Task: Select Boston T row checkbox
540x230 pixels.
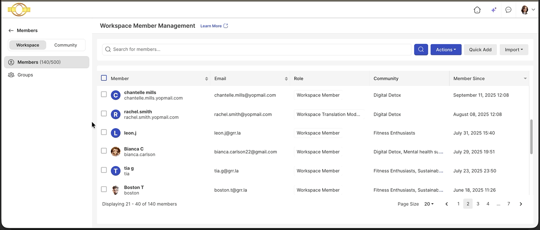Action: point(104,189)
